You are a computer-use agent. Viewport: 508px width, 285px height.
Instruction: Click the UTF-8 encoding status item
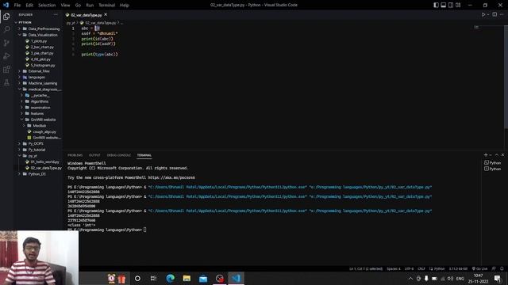(409, 268)
